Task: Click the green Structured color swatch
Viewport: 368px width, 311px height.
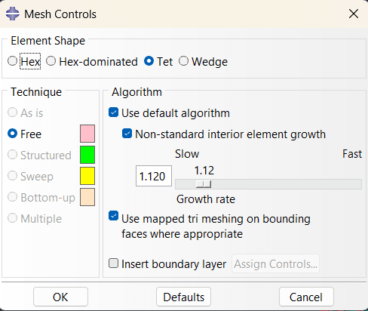Action: (x=87, y=155)
